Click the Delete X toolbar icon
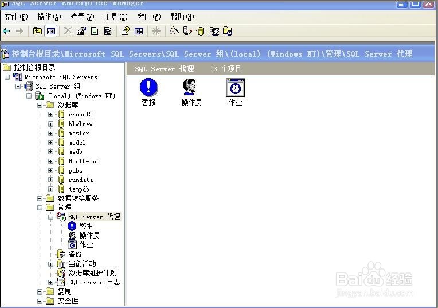Image resolution: width=438 pixels, height=308 pixels. click(68, 31)
